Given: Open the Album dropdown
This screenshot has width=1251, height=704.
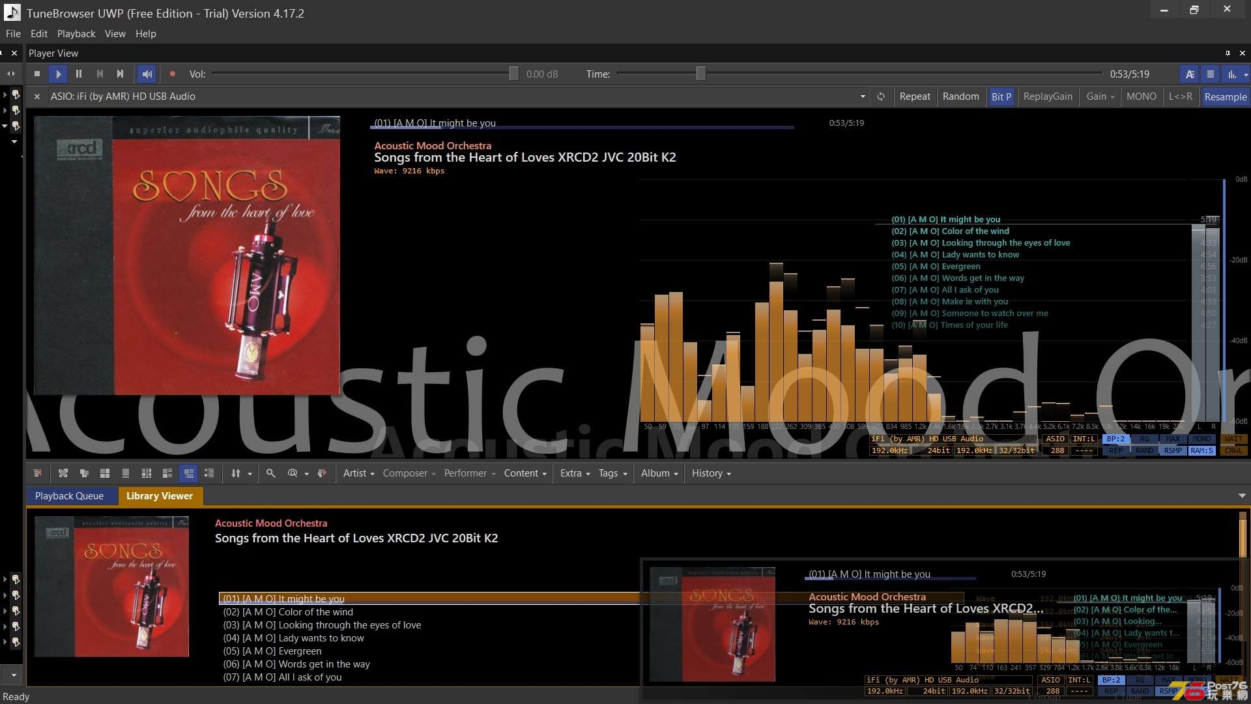Looking at the screenshot, I should [659, 473].
